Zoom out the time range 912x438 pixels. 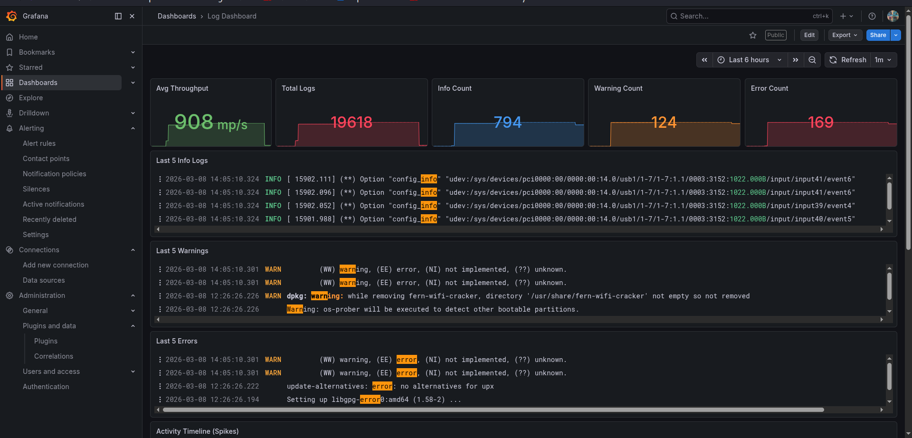pos(812,60)
